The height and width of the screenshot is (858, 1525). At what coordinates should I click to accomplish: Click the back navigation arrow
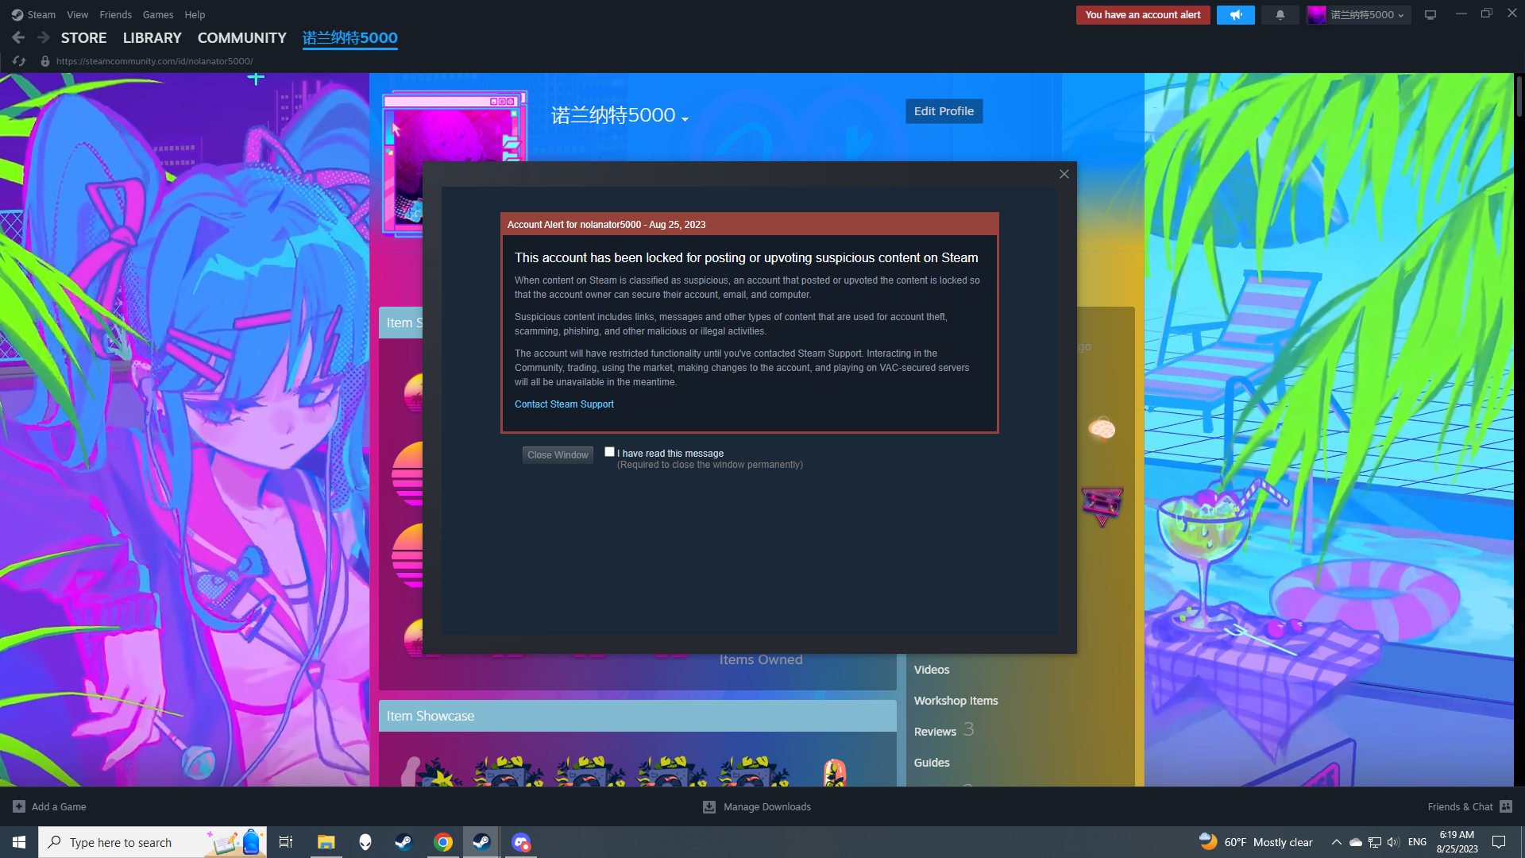(x=18, y=37)
